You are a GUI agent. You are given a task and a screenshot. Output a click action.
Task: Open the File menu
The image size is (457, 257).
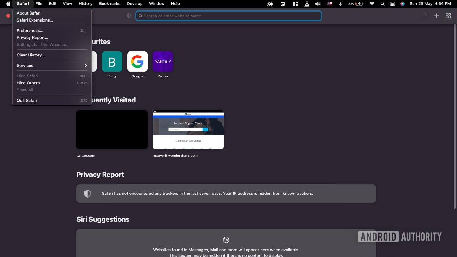tap(39, 4)
